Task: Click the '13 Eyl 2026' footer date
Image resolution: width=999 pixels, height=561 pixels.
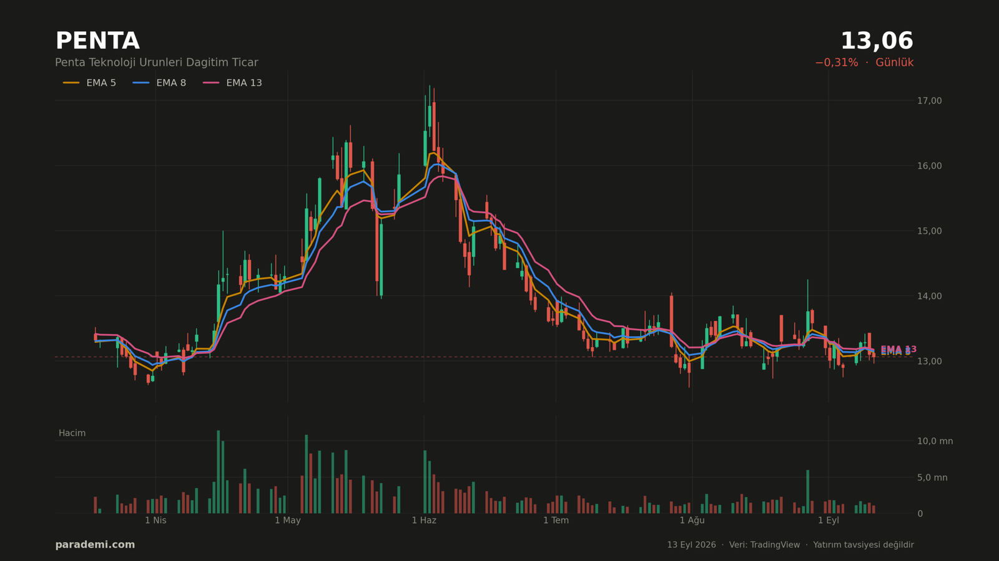Action: click(x=691, y=545)
